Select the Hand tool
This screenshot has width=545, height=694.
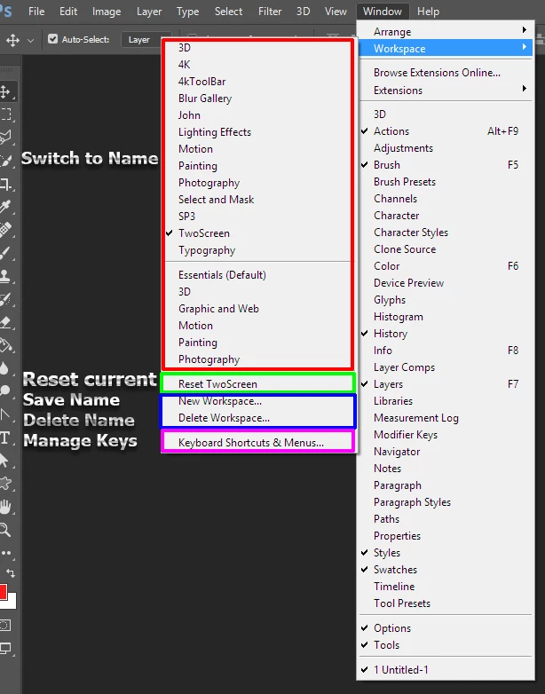5,507
